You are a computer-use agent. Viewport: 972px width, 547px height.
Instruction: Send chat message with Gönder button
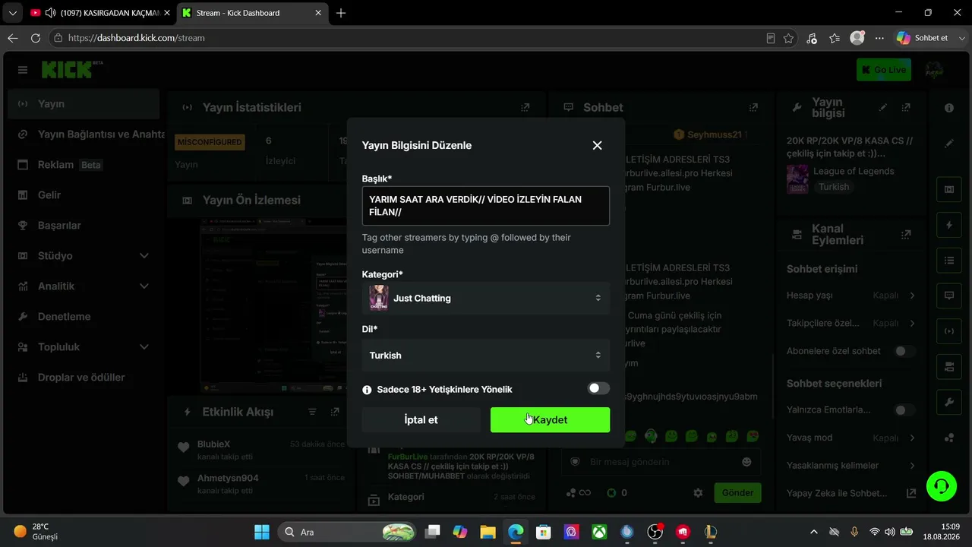pos(737,492)
